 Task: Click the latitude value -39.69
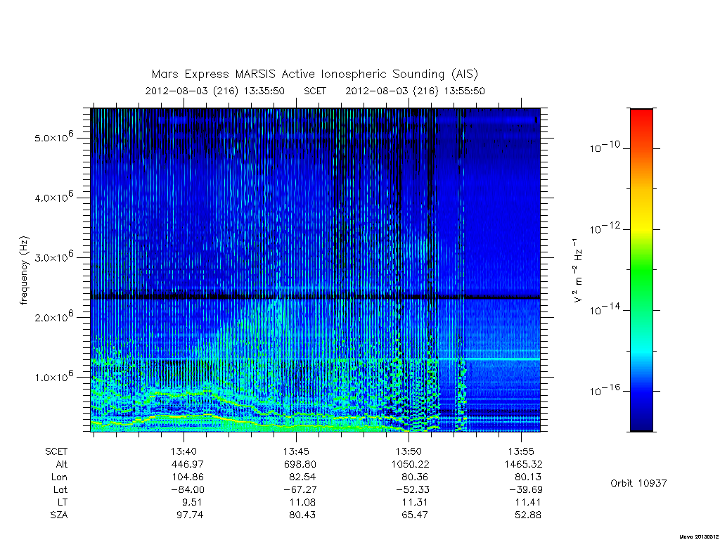(525, 489)
